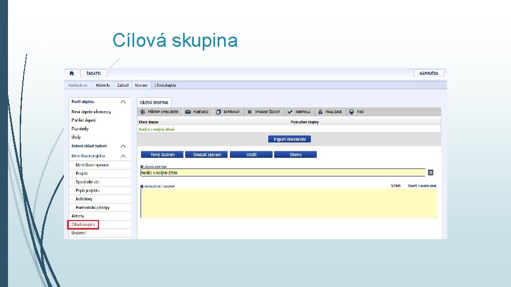Viewport: 511px width, 287px height.
Task: Open Projekt sidebar item
Action: [81, 173]
